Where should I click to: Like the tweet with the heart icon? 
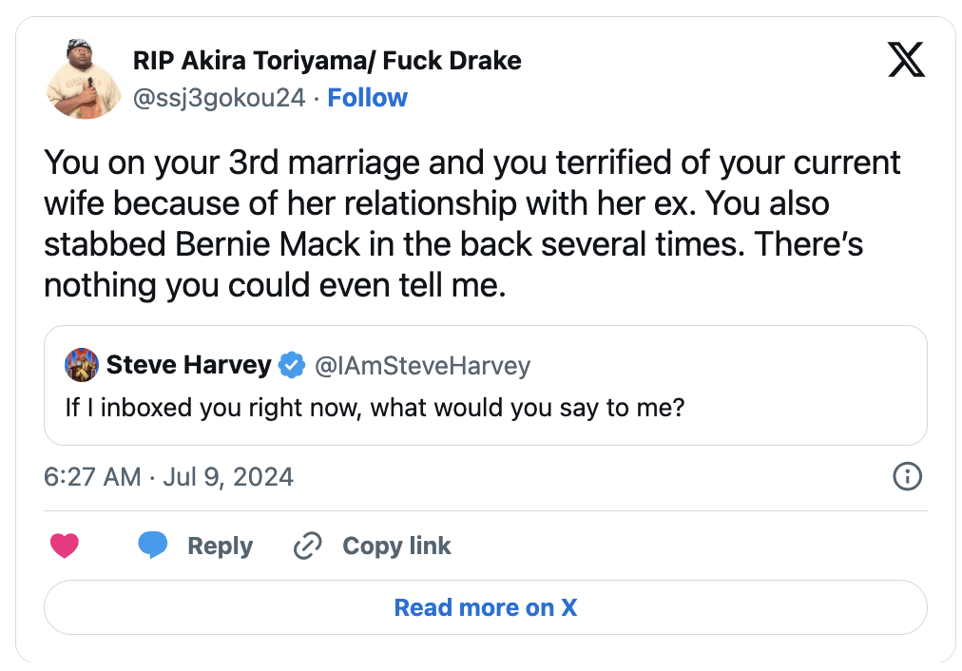pyautogui.click(x=64, y=546)
